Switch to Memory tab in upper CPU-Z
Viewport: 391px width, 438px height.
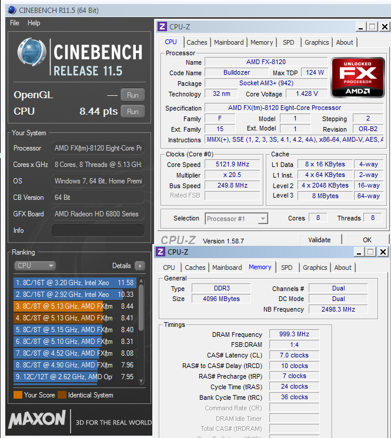coord(262,42)
